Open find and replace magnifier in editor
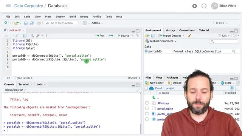The height and width of the screenshot is (136, 242). pyautogui.click(x=32, y=36)
